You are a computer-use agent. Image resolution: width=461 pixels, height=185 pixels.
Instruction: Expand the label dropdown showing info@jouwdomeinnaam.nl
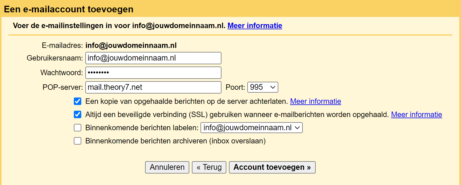tap(251, 128)
